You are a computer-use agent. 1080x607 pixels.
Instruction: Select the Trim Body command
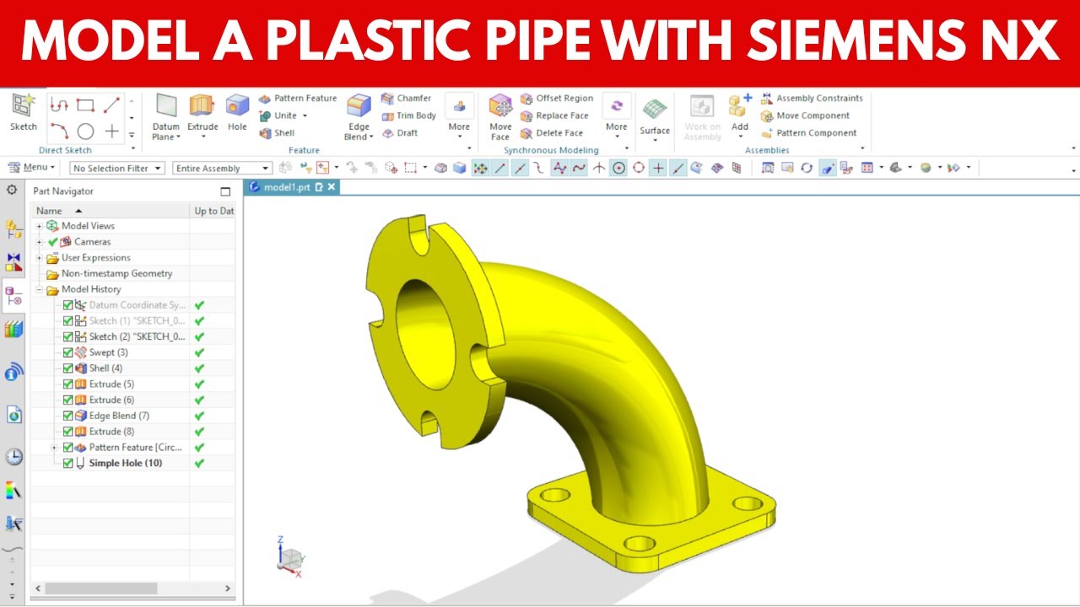409,115
